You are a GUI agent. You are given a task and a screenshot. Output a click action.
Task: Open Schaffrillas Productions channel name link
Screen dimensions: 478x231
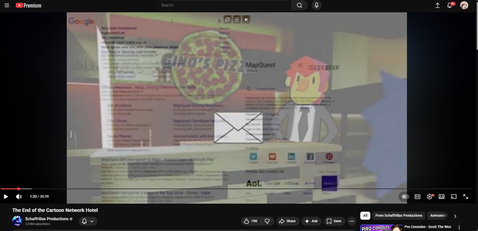[47, 219]
